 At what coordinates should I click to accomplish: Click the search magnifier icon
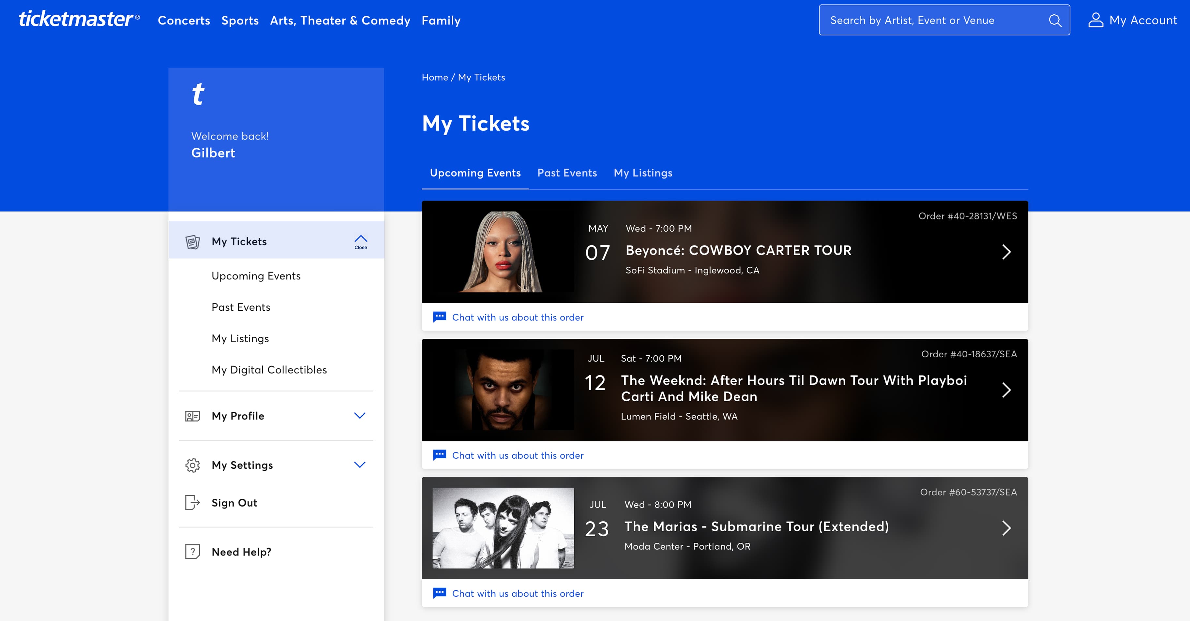[x=1055, y=20]
